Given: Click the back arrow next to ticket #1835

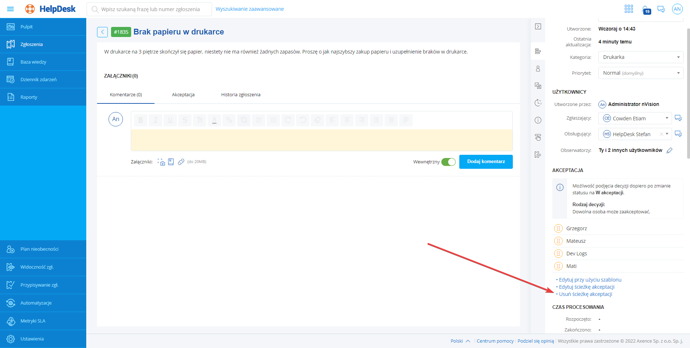Looking at the screenshot, I should point(102,32).
